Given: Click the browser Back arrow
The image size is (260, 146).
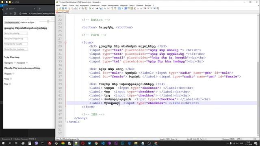Looking at the screenshot, I should pyautogui.click(x=6, y=13).
